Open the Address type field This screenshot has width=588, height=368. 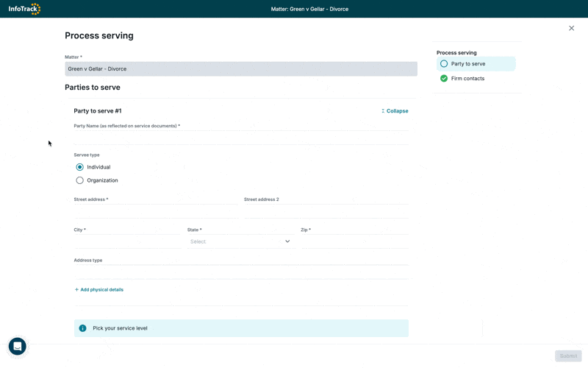coord(241,272)
